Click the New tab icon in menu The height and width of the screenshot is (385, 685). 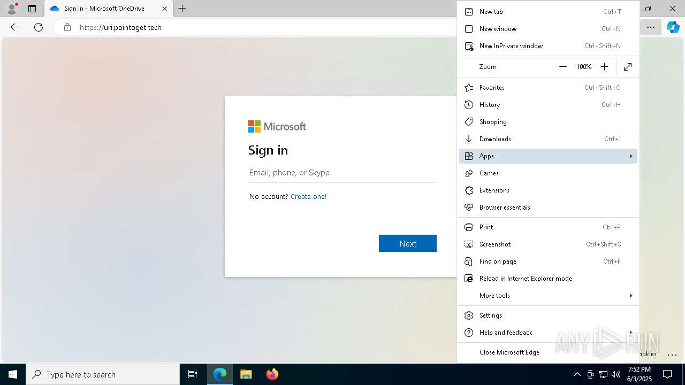click(469, 12)
